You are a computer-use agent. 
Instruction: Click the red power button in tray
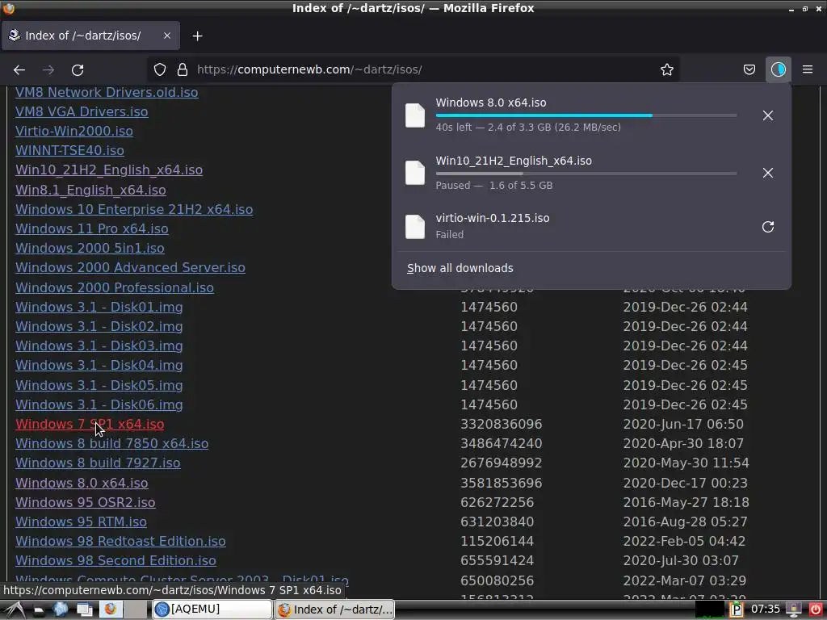[815, 610]
